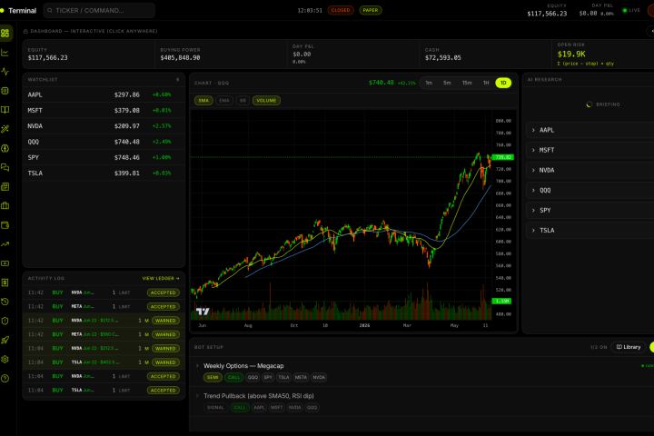
Task: Toggle the BB indicator chip
Action: point(243,101)
